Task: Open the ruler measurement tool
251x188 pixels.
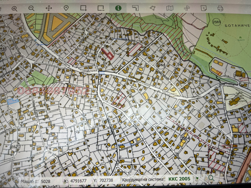Action: pos(136,8)
